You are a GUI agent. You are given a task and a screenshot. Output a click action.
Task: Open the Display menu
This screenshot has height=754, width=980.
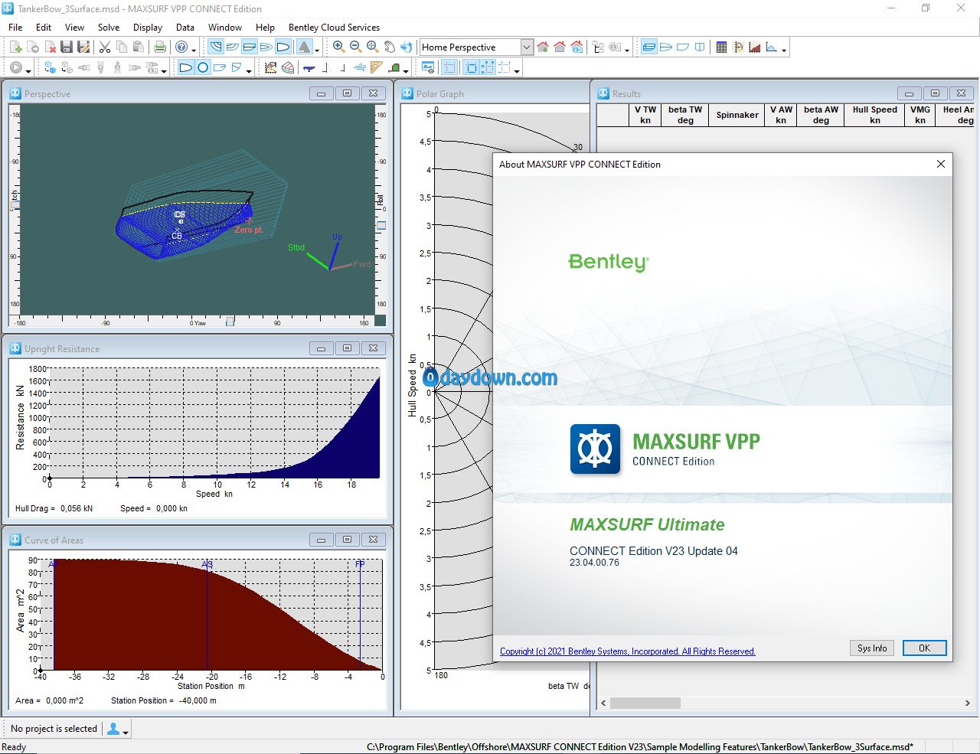pyautogui.click(x=148, y=27)
